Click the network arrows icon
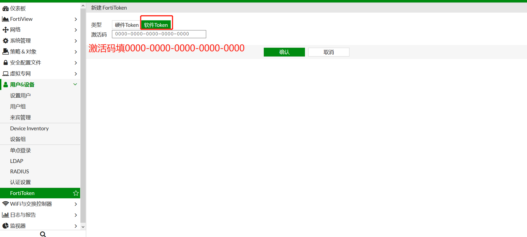The height and width of the screenshot is (237, 527). (x=5, y=30)
